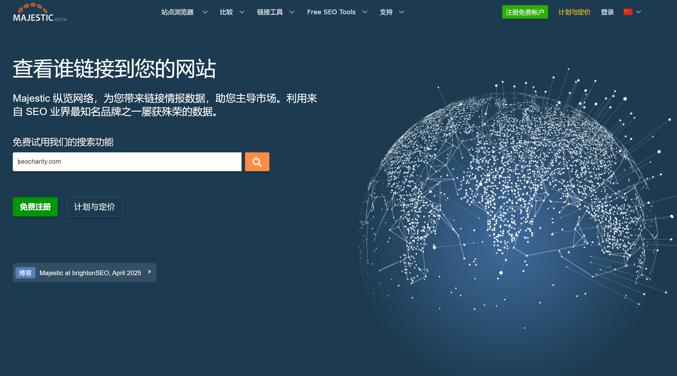Click the orange search magnifier button
This screenshot has height=376, width=677.
pos(257,162)
